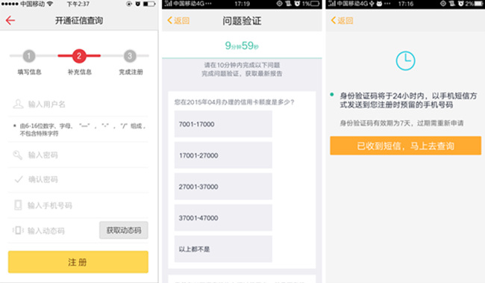Go back with 返回 on the verification code screen
The height and width of the screenshot is (283, 485).
tap(342, 20)
